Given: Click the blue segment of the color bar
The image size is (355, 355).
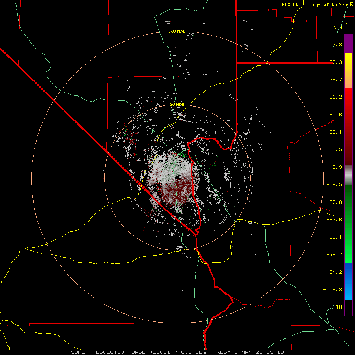Looking at the screenshot, I should click(348, 281).
